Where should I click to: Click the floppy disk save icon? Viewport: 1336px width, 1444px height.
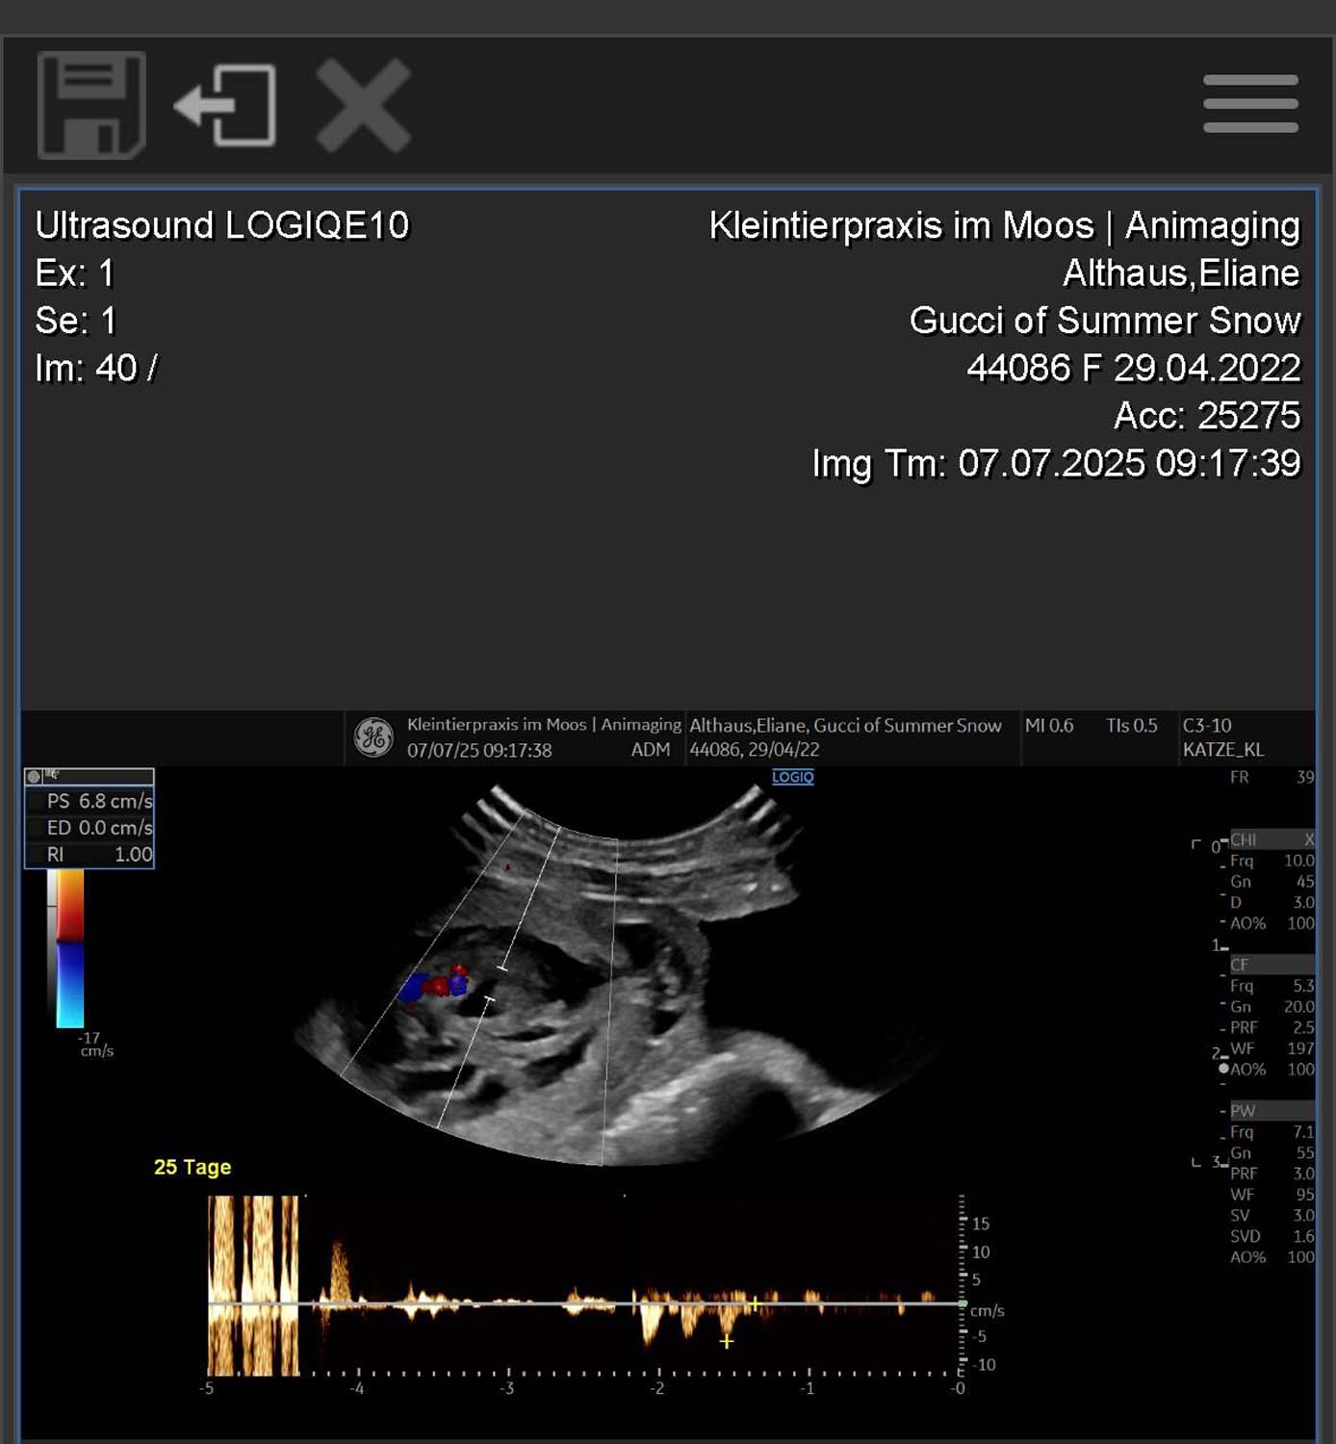click(x=91, y=105)
